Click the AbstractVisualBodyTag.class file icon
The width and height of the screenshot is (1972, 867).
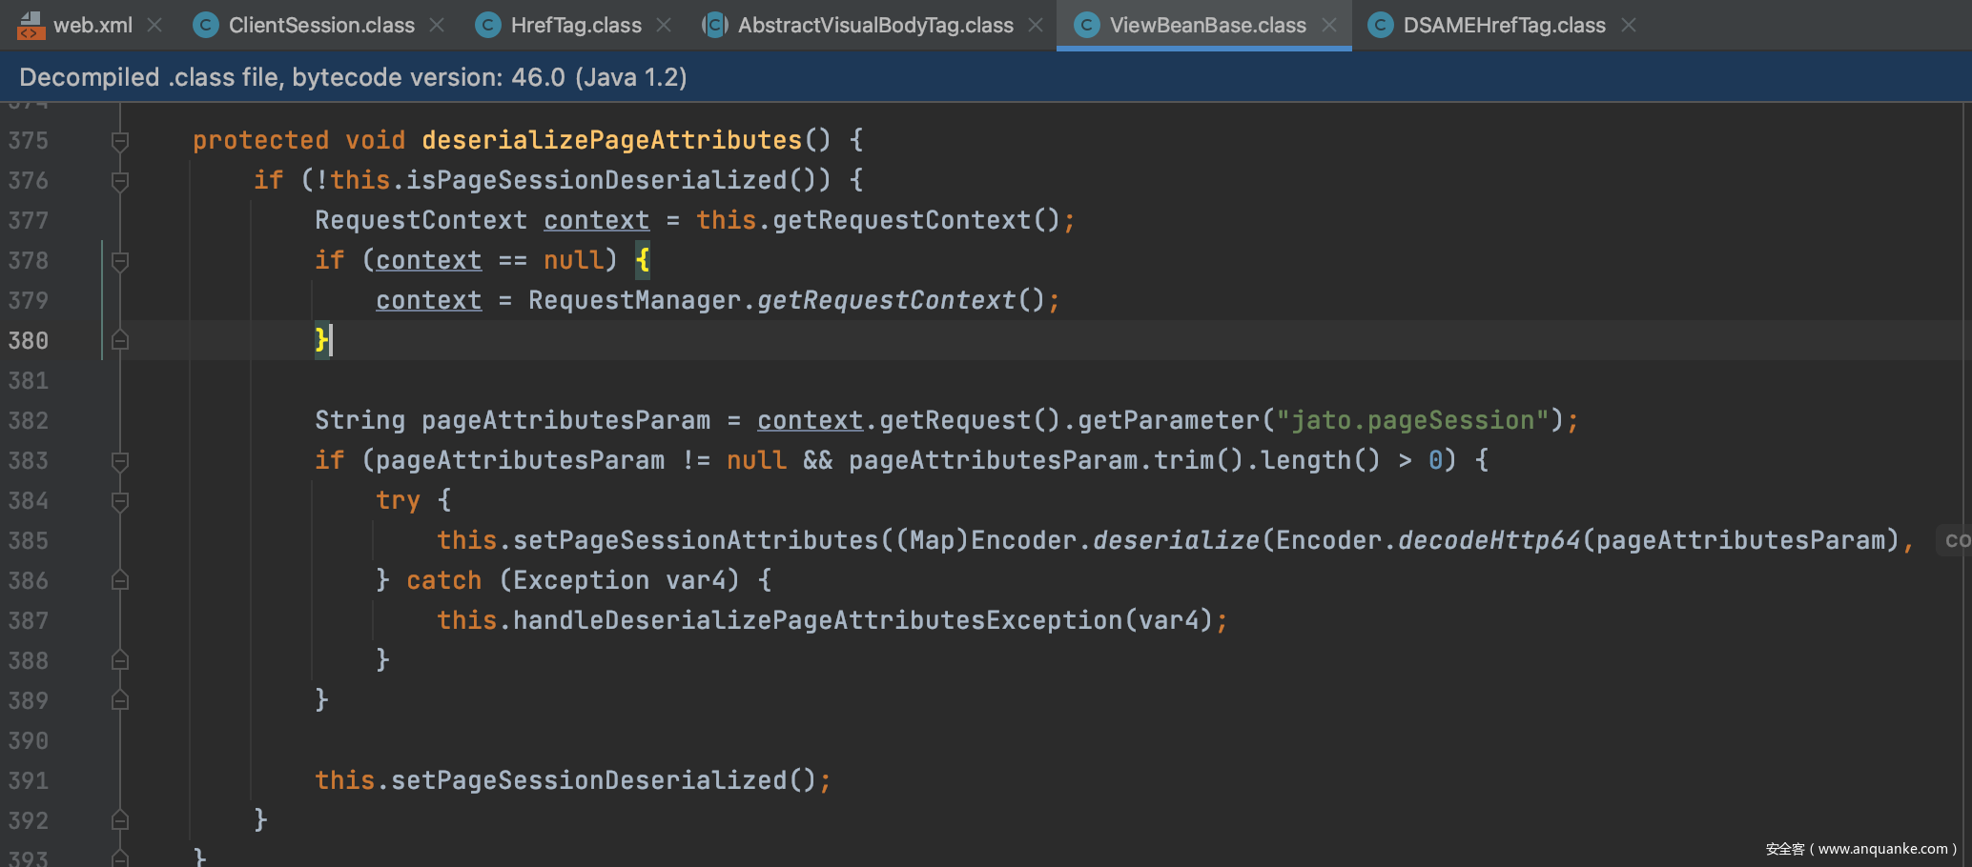pyautogui.click(x=714, y=26)
